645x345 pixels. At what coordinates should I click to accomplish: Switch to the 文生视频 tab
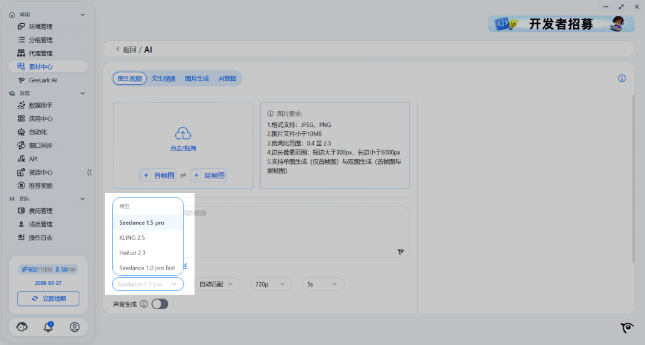(x=163, y=79)
